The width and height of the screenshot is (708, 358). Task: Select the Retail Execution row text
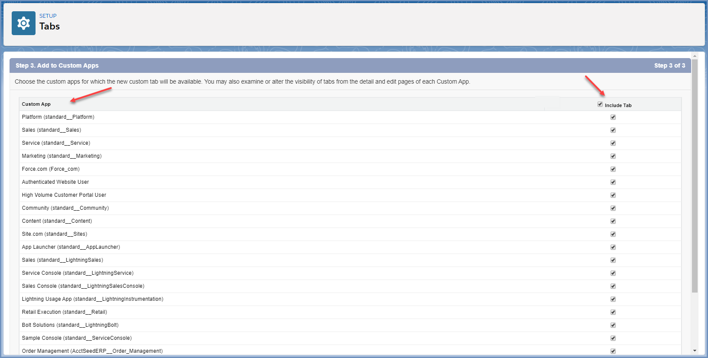click(65, 312)
